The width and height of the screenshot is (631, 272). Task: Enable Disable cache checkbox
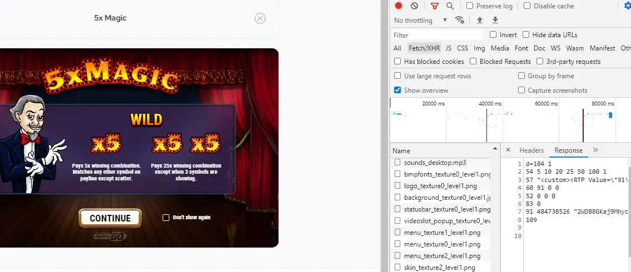[527, 6]
